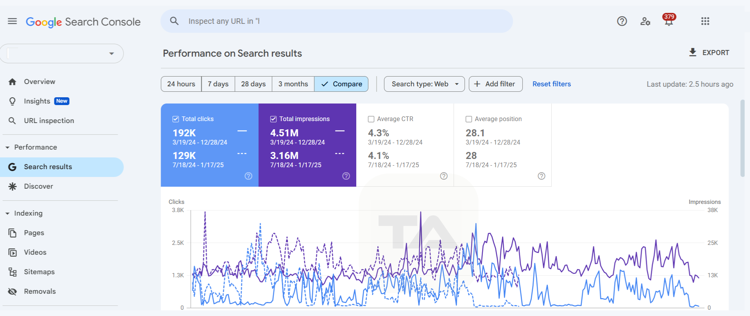The height and width of the screenshot is (316, 750).
Task: Open Search Console user settings icon
Action: (645, 21)
